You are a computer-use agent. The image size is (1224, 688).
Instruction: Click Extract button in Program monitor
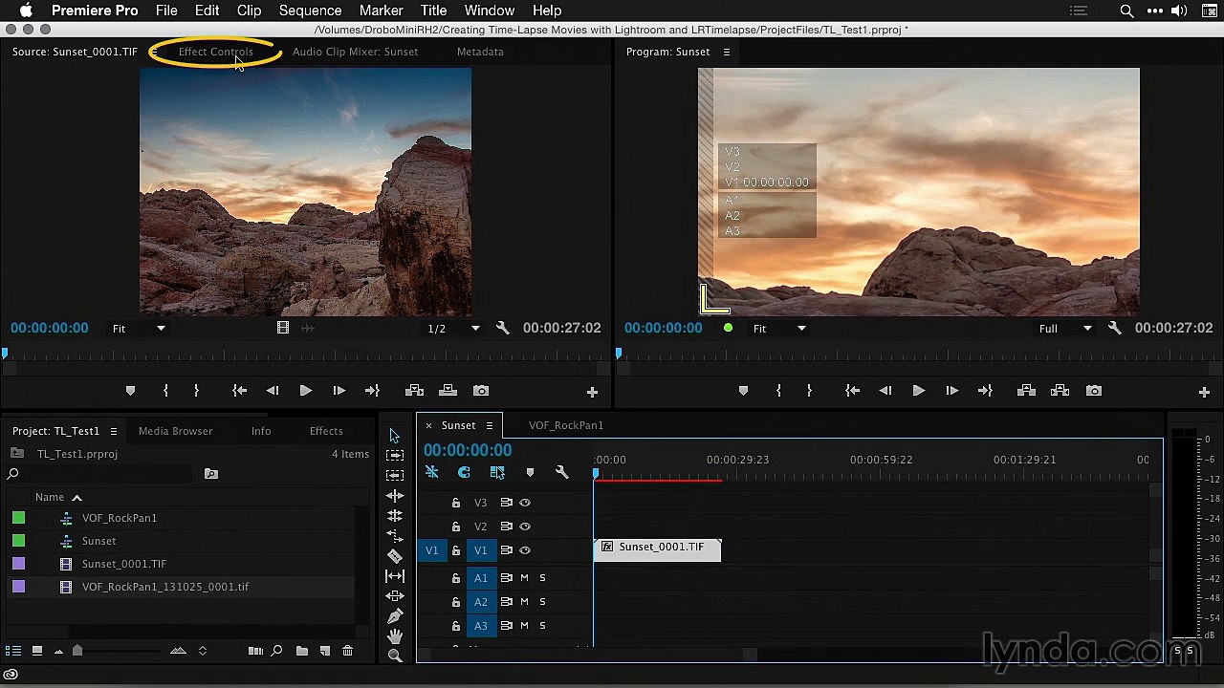[x=1060, y=391]
